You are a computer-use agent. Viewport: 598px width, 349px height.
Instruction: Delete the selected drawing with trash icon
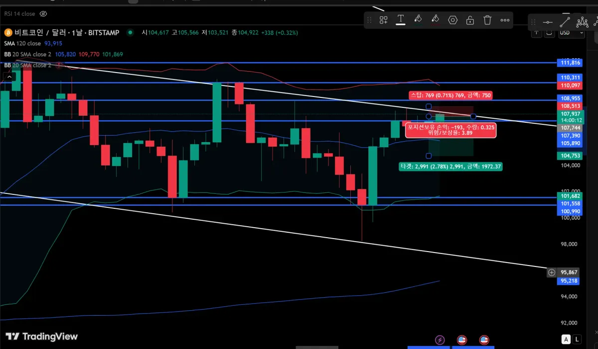point(487,20)
